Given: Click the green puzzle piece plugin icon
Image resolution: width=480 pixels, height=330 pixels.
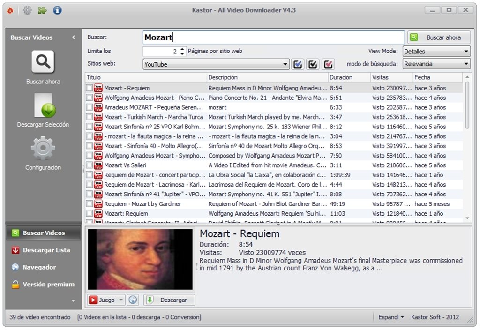Looking at the screenshot, I should point(42,10).
